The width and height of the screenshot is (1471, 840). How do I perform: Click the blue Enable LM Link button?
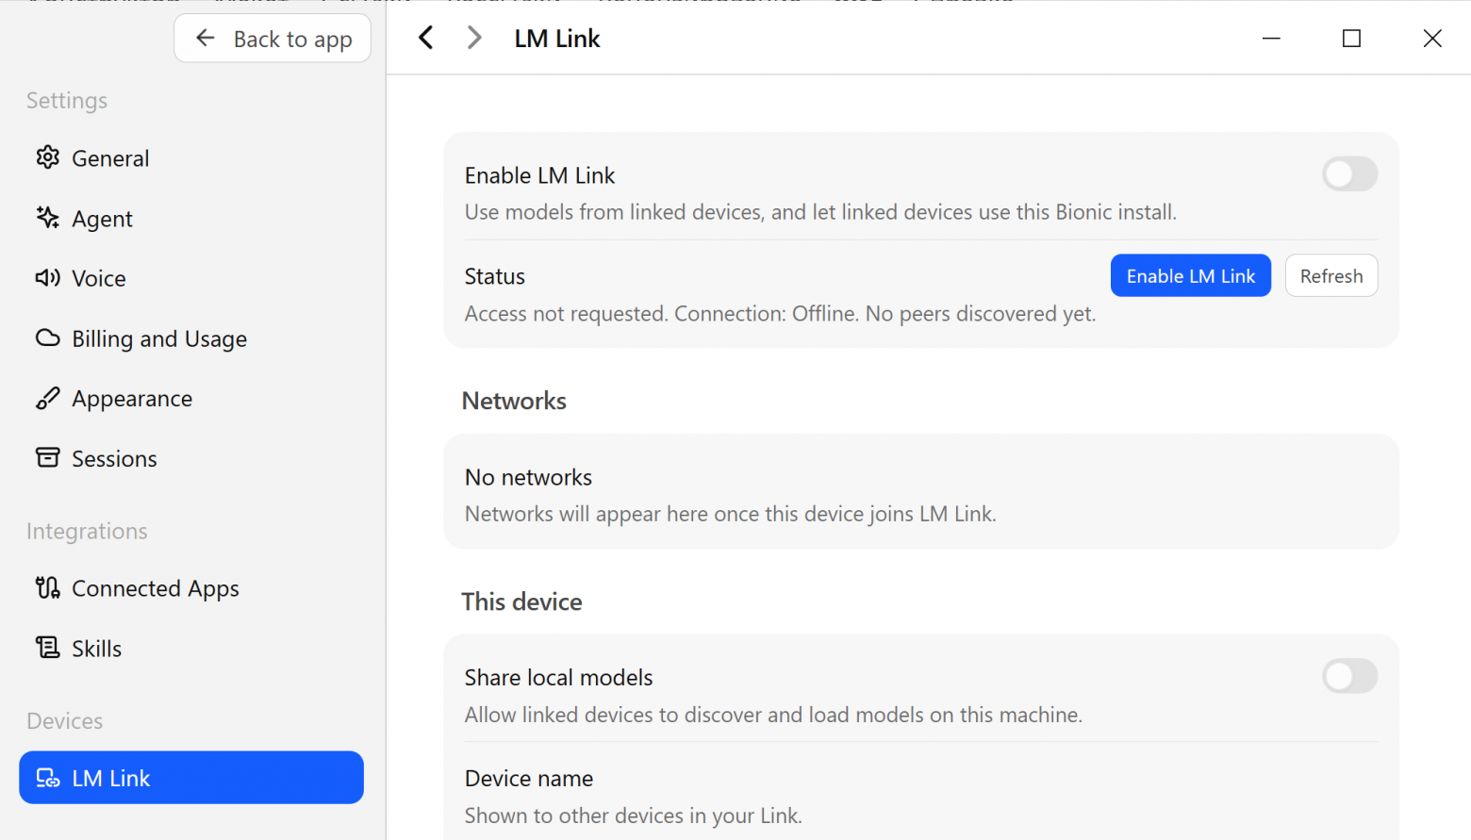click(x=1191, y=275)
